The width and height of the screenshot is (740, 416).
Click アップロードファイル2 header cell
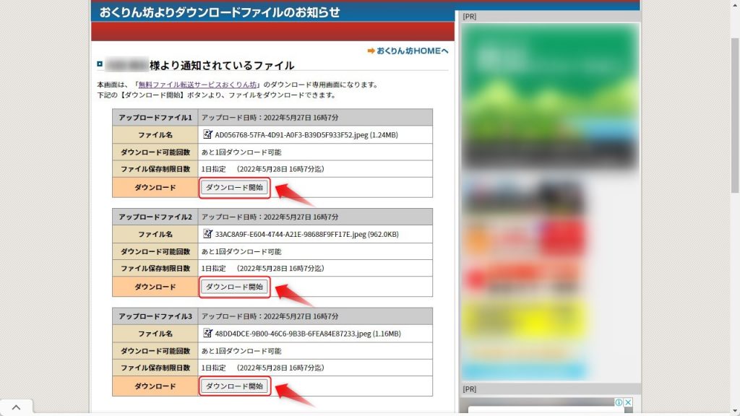pos(155,217)
